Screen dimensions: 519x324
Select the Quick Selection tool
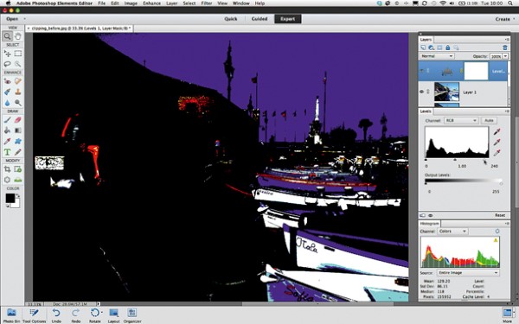18,64
